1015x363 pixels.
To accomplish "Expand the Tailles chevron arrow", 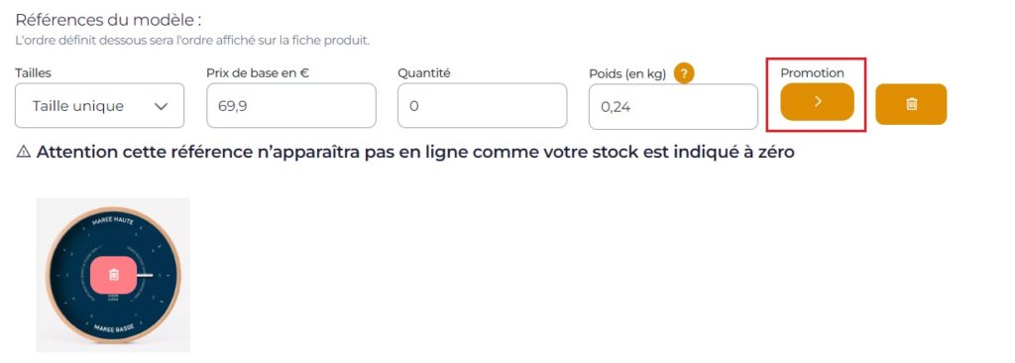I will tap(162, 106).
